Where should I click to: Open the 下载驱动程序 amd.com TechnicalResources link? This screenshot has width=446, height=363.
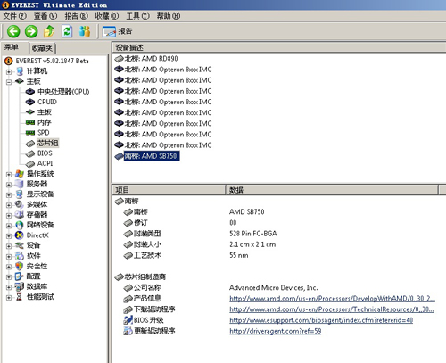[x=332, y=309]
